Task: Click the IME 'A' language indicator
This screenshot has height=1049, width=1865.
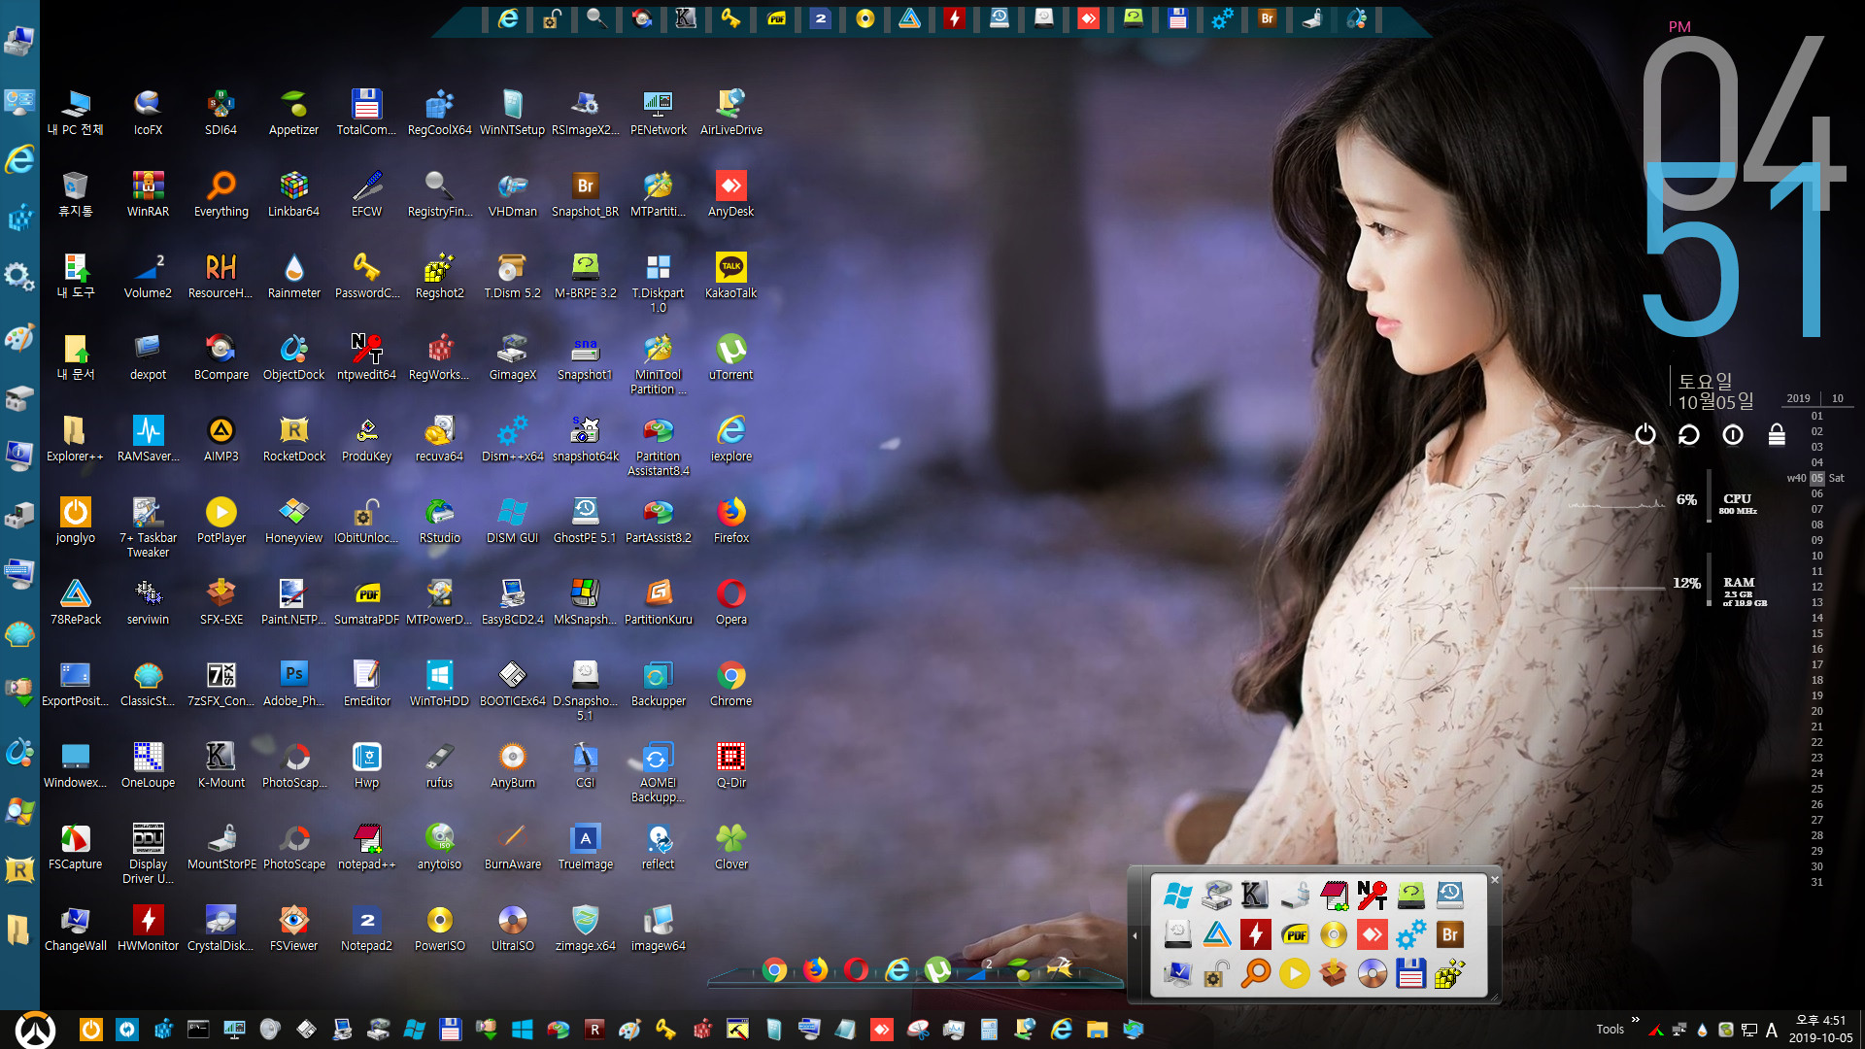Action: [x=1772, y=1030]
